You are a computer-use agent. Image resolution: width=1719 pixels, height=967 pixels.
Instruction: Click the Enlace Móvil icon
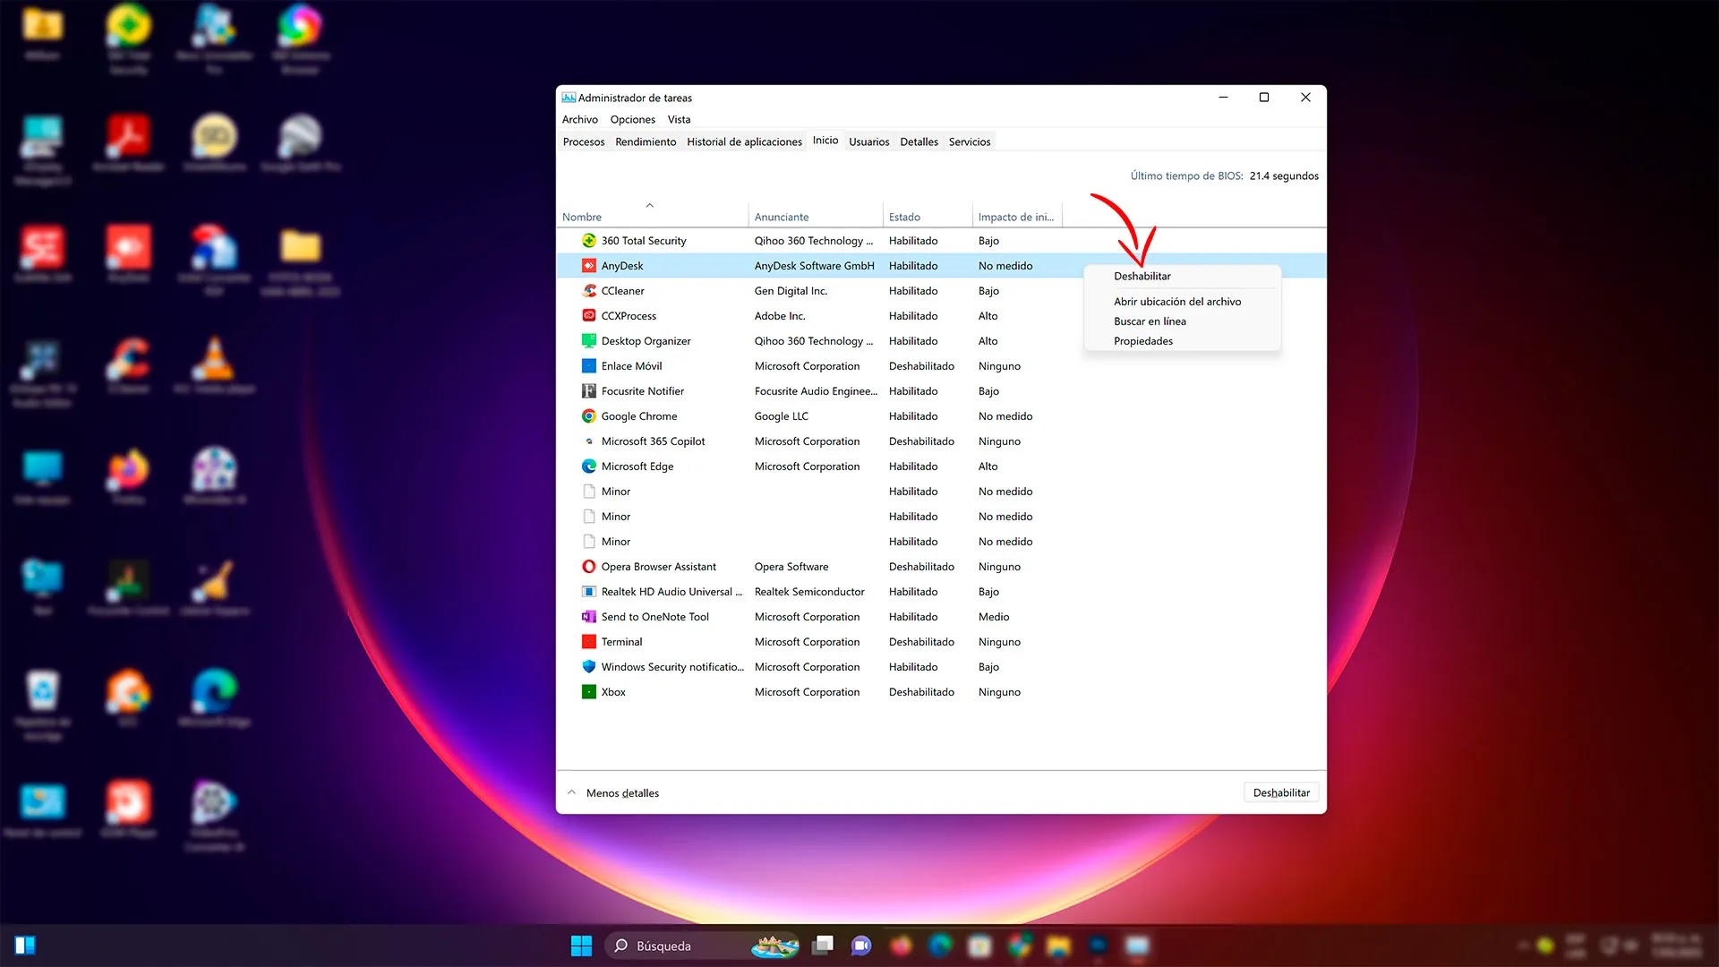588,366
